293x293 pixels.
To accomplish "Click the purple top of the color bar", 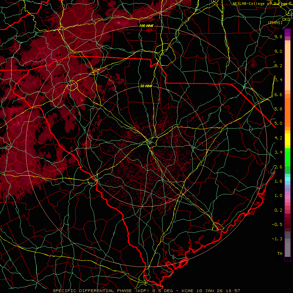I will (x=287, y=33).
